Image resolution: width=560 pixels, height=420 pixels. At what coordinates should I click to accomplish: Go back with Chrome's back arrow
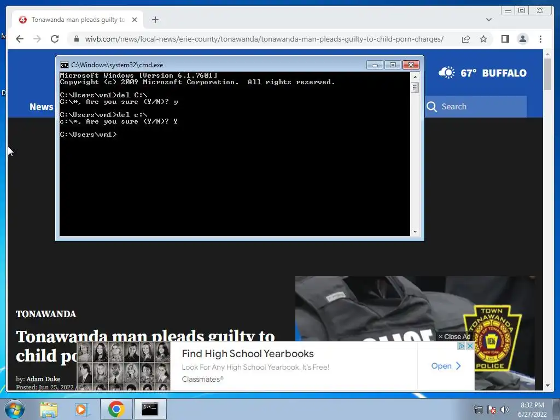pos(20,39)
